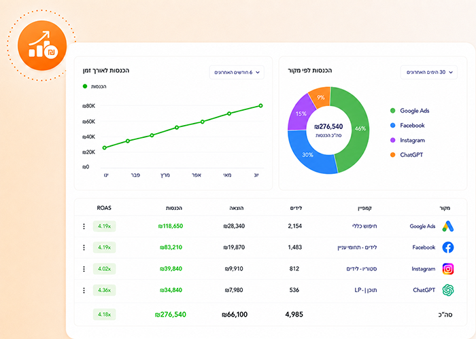The height and width of the screenshot is (339, 476).
Task: Click the 4.36x ROAS badge for ChatGPT
Action: (x=104, y=291)
